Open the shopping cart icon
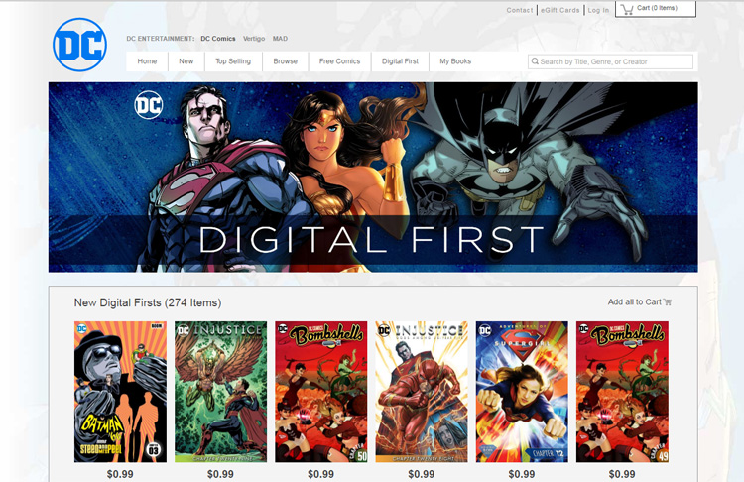Screen dimensions: 744x482 627,9
